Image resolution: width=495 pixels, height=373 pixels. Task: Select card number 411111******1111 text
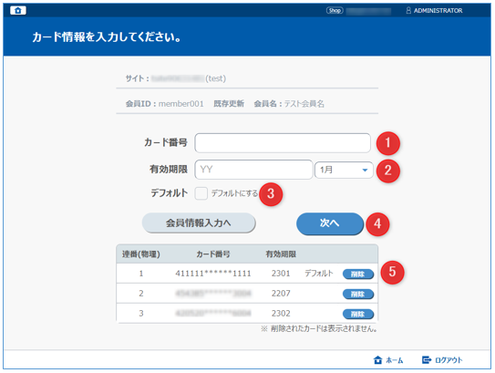tap(213, 274)
